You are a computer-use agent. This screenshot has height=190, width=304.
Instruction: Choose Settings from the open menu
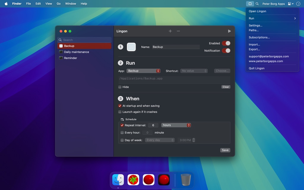coord(255,25)
